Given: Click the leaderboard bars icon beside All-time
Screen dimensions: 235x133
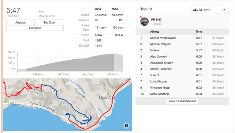Looking at the screenshot, I should click(196, 10).
